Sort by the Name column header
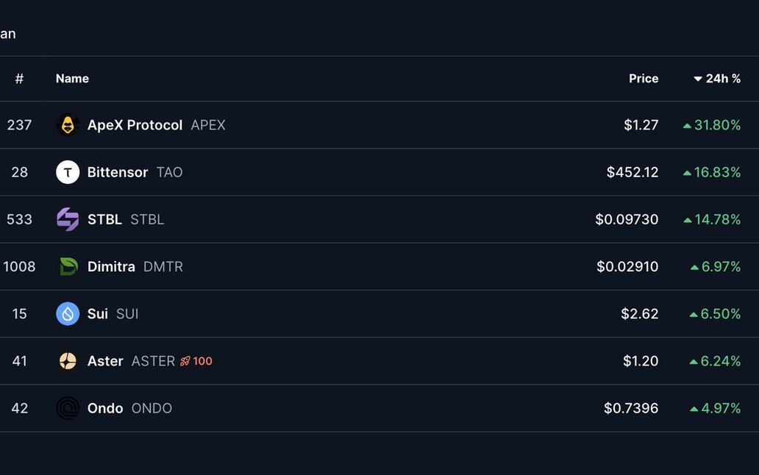This screenshot has width=759, height=475. (x=72, y=79)
